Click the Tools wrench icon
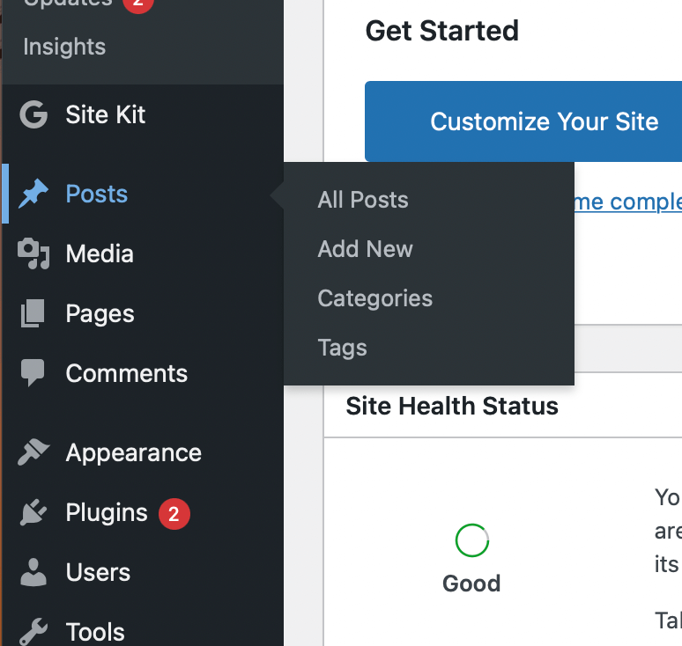Screen dimensions: 682x646 [33, 632]
